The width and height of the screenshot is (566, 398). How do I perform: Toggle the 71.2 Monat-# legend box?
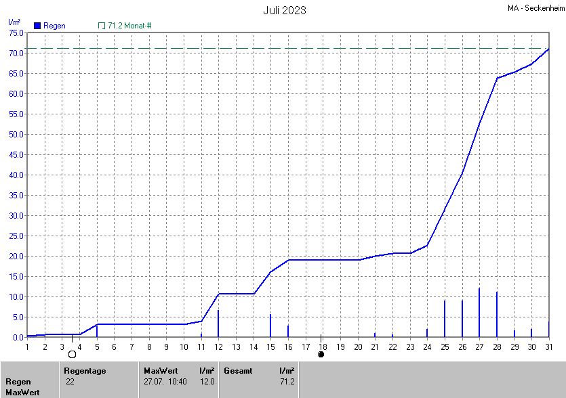click(102, 26)
